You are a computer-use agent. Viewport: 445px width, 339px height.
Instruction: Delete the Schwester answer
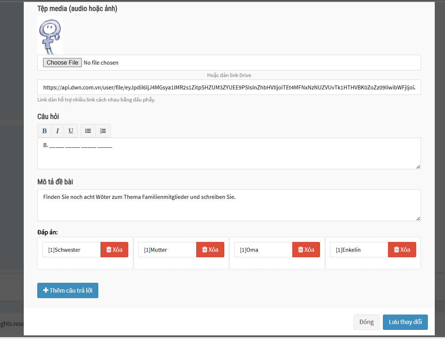point(114,250)
